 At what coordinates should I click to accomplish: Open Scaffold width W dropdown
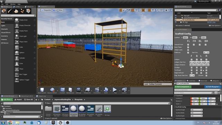pyautogui.click(x=195, y=38)
